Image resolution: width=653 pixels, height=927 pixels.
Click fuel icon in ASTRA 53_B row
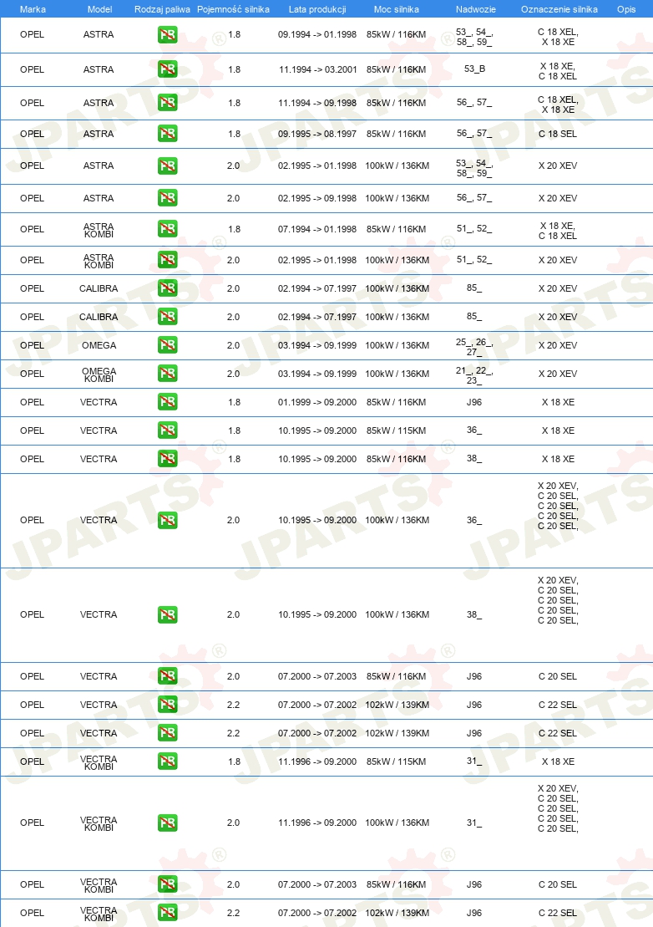pos(168,69)
